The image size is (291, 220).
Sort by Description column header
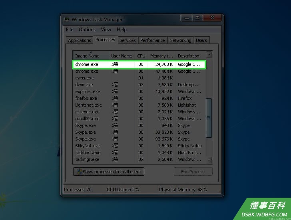[191, 55]
